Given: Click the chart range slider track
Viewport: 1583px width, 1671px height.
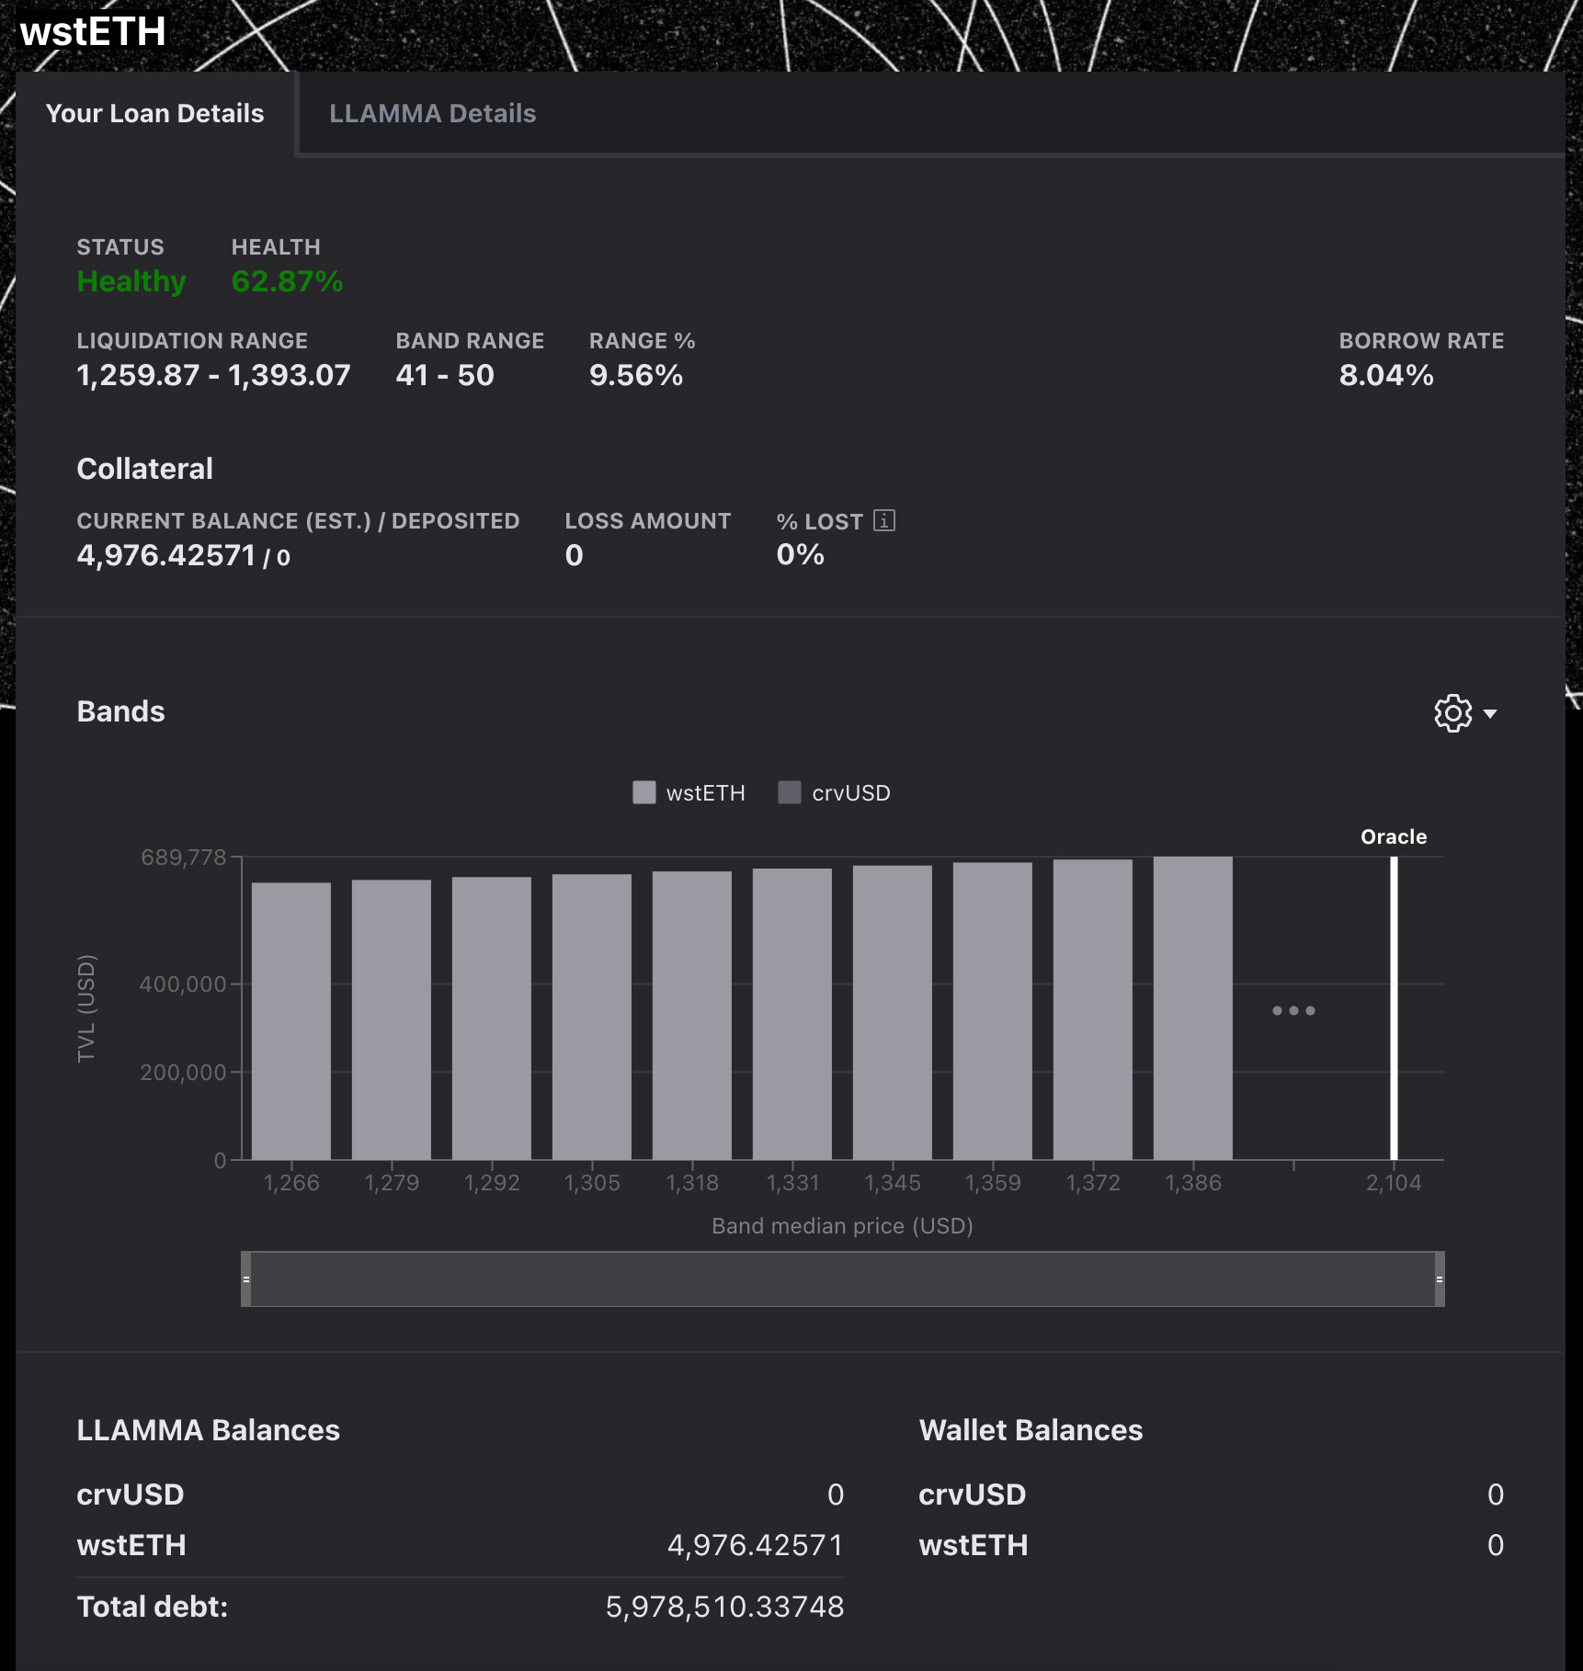Looking at the screenshot, I should click(x=843, y=1279).
